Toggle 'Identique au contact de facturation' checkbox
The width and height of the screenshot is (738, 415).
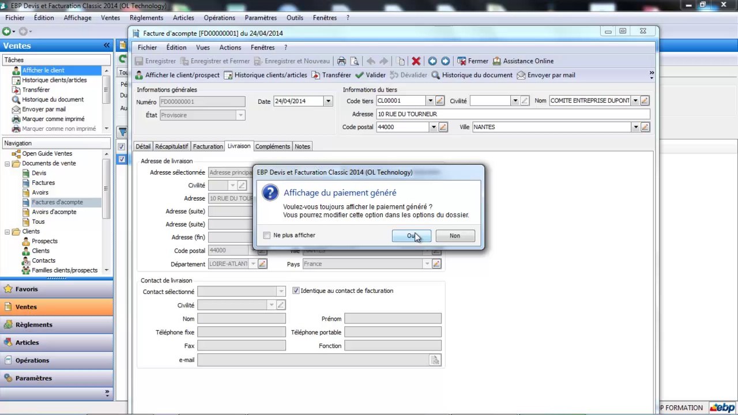(296, 291)
